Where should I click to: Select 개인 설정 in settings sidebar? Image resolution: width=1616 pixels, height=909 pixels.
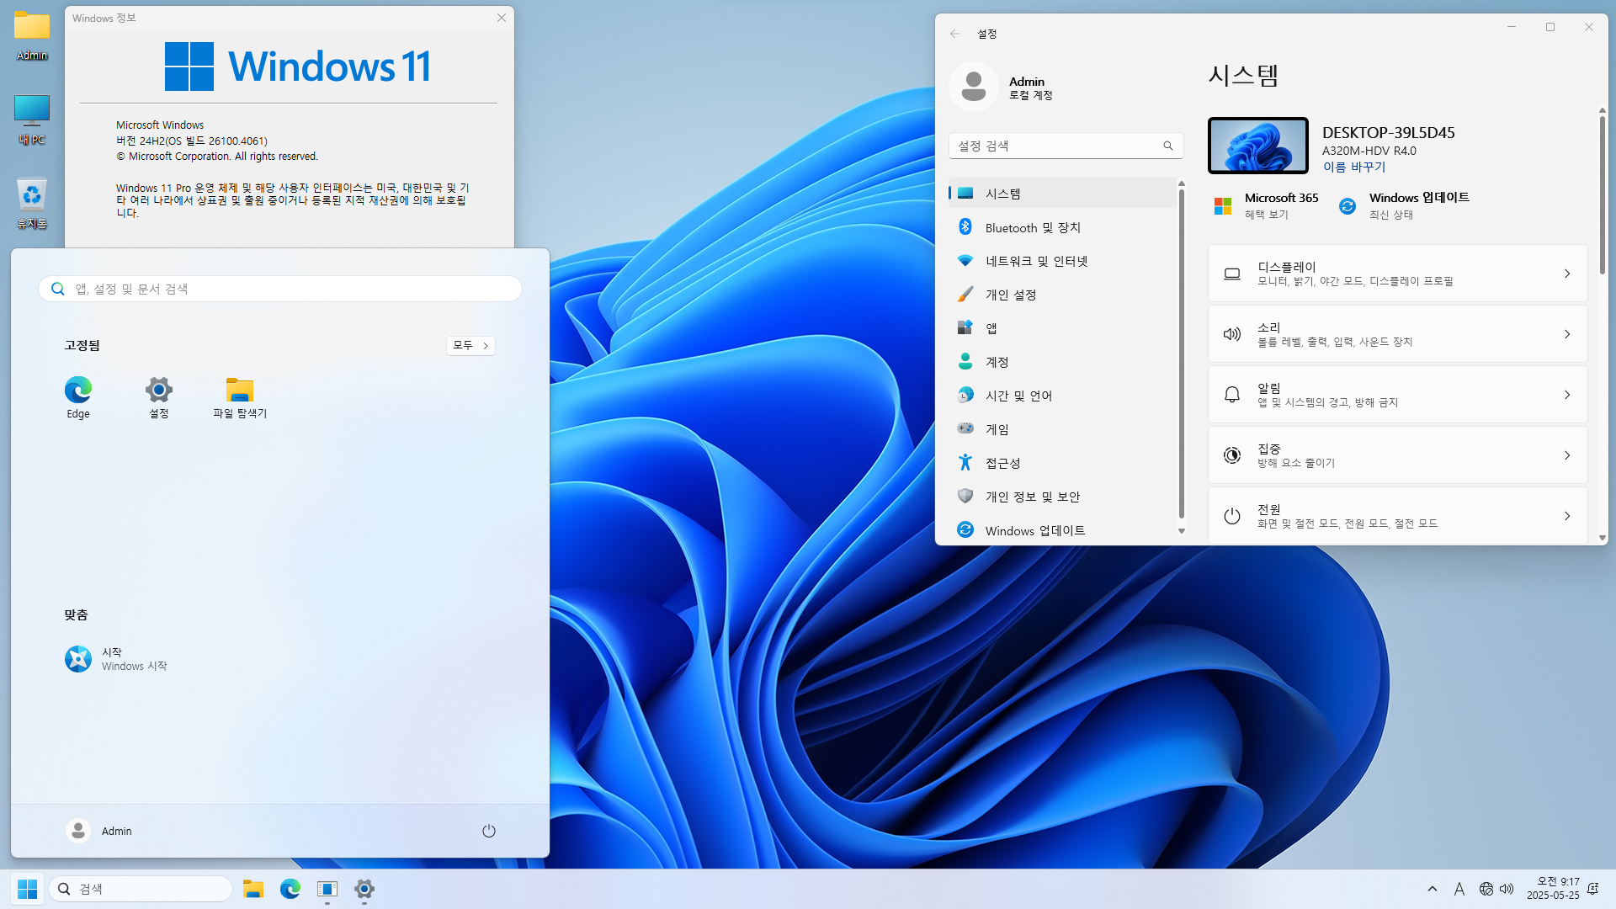[x=1011, y=295]
